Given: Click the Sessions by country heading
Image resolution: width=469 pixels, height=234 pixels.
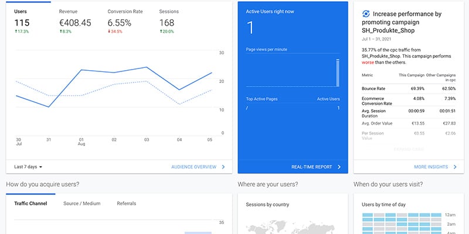Looking at the screenshot, I should [x=267, y=205].
